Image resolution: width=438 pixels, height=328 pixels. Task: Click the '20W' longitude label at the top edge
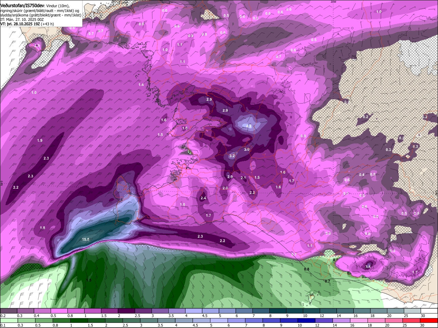tap(334, 2)
